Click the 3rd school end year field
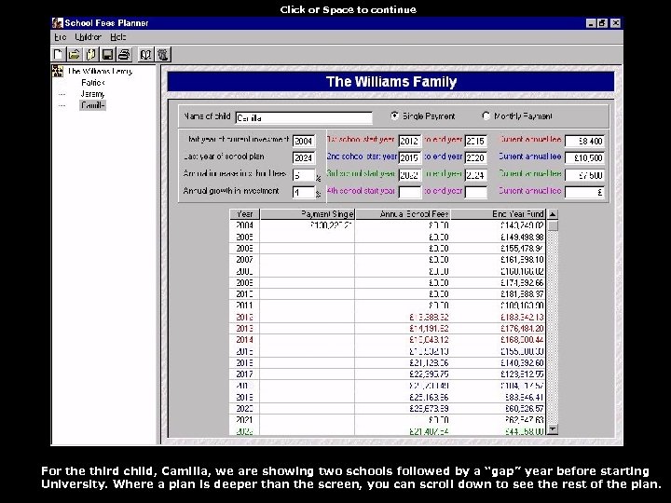 point(475,174)
